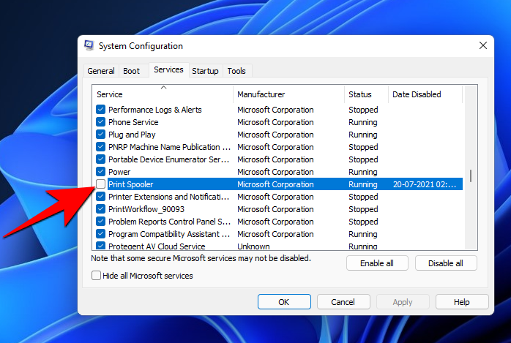
Task: Check the Print Spooler service checkbox
Action: 101,184
